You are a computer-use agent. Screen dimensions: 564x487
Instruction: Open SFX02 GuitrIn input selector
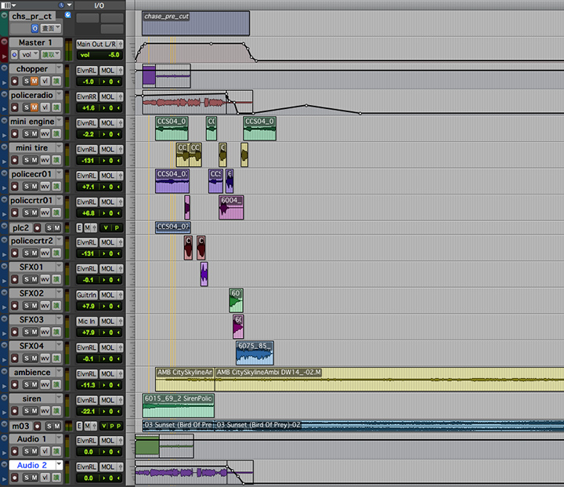tap(87, 294)
